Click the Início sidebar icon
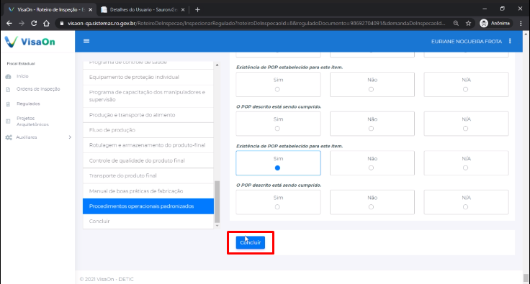The height and width of the screenshot is (284, 530). [x=9, y=76]
